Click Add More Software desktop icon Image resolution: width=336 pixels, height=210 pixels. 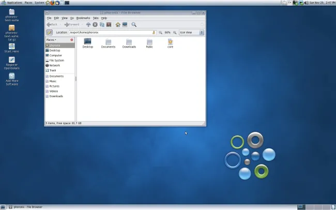[12, 79]
